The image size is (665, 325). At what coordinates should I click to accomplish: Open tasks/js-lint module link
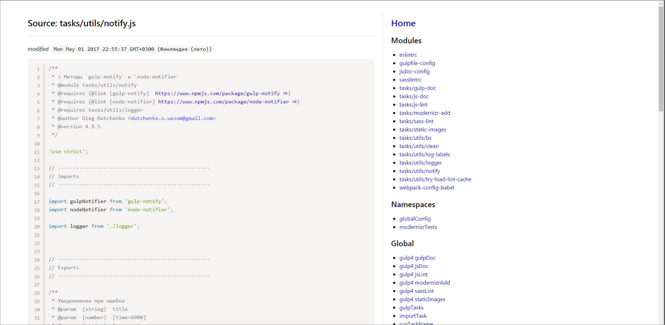click(413, 104)
